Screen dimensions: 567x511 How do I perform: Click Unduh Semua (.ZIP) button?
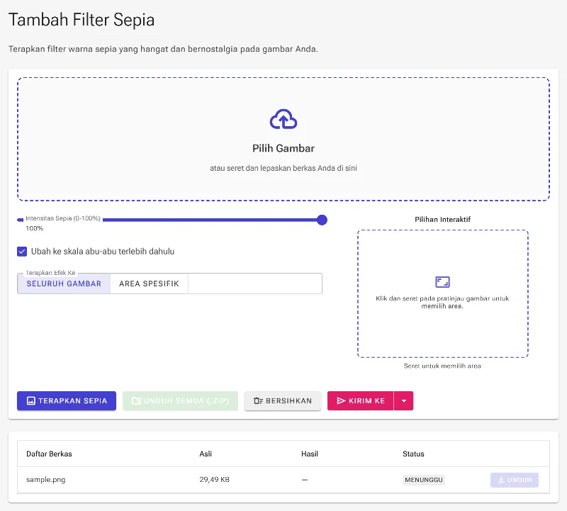[x=180, y=400]
